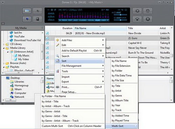
Task: Click the CD burning flame icon button
Action: coord(148,11)
